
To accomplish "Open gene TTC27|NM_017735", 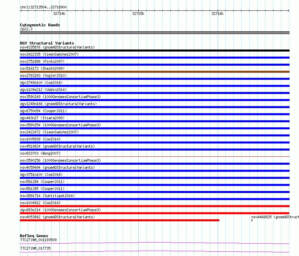I will [x=36, y=248].
